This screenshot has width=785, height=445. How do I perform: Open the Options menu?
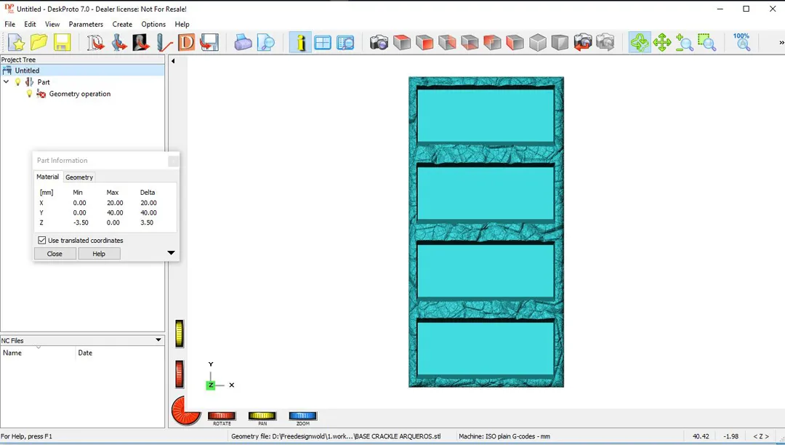point(153,24)
